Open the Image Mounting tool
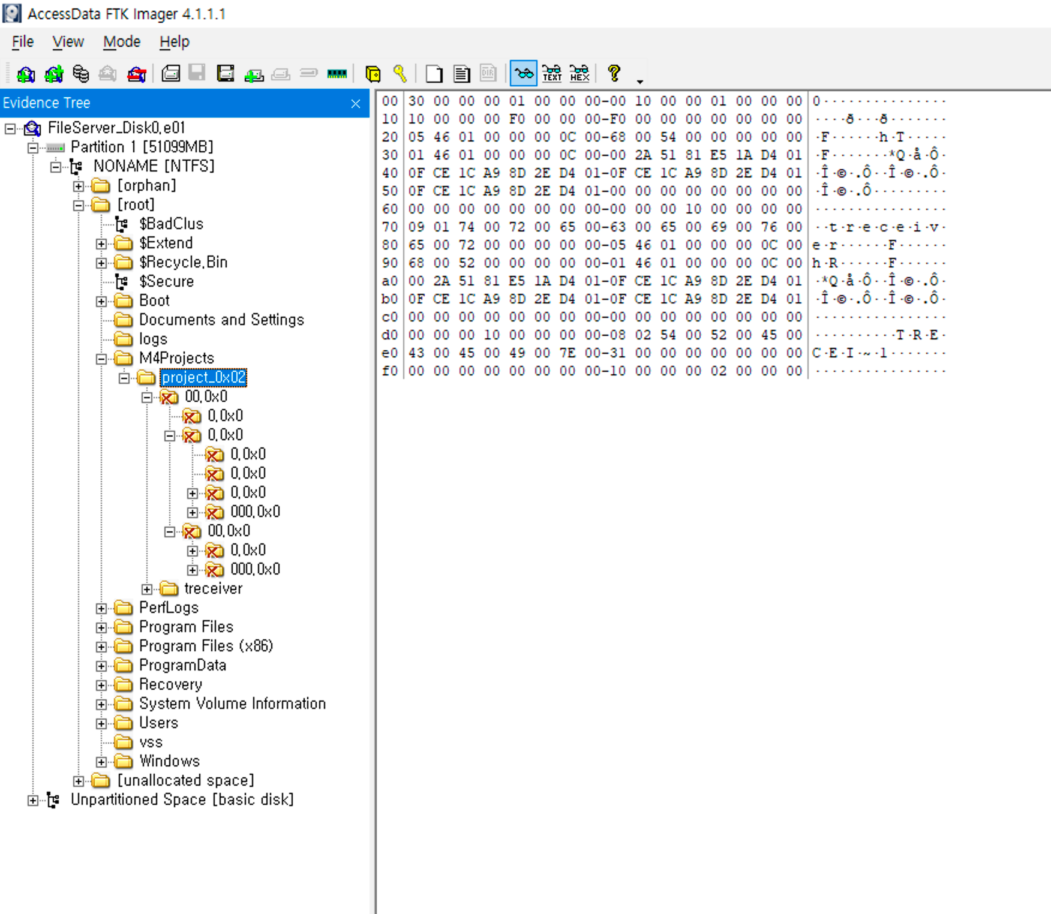This screenshot has width=1051, height=914. (x=80, y=74)
